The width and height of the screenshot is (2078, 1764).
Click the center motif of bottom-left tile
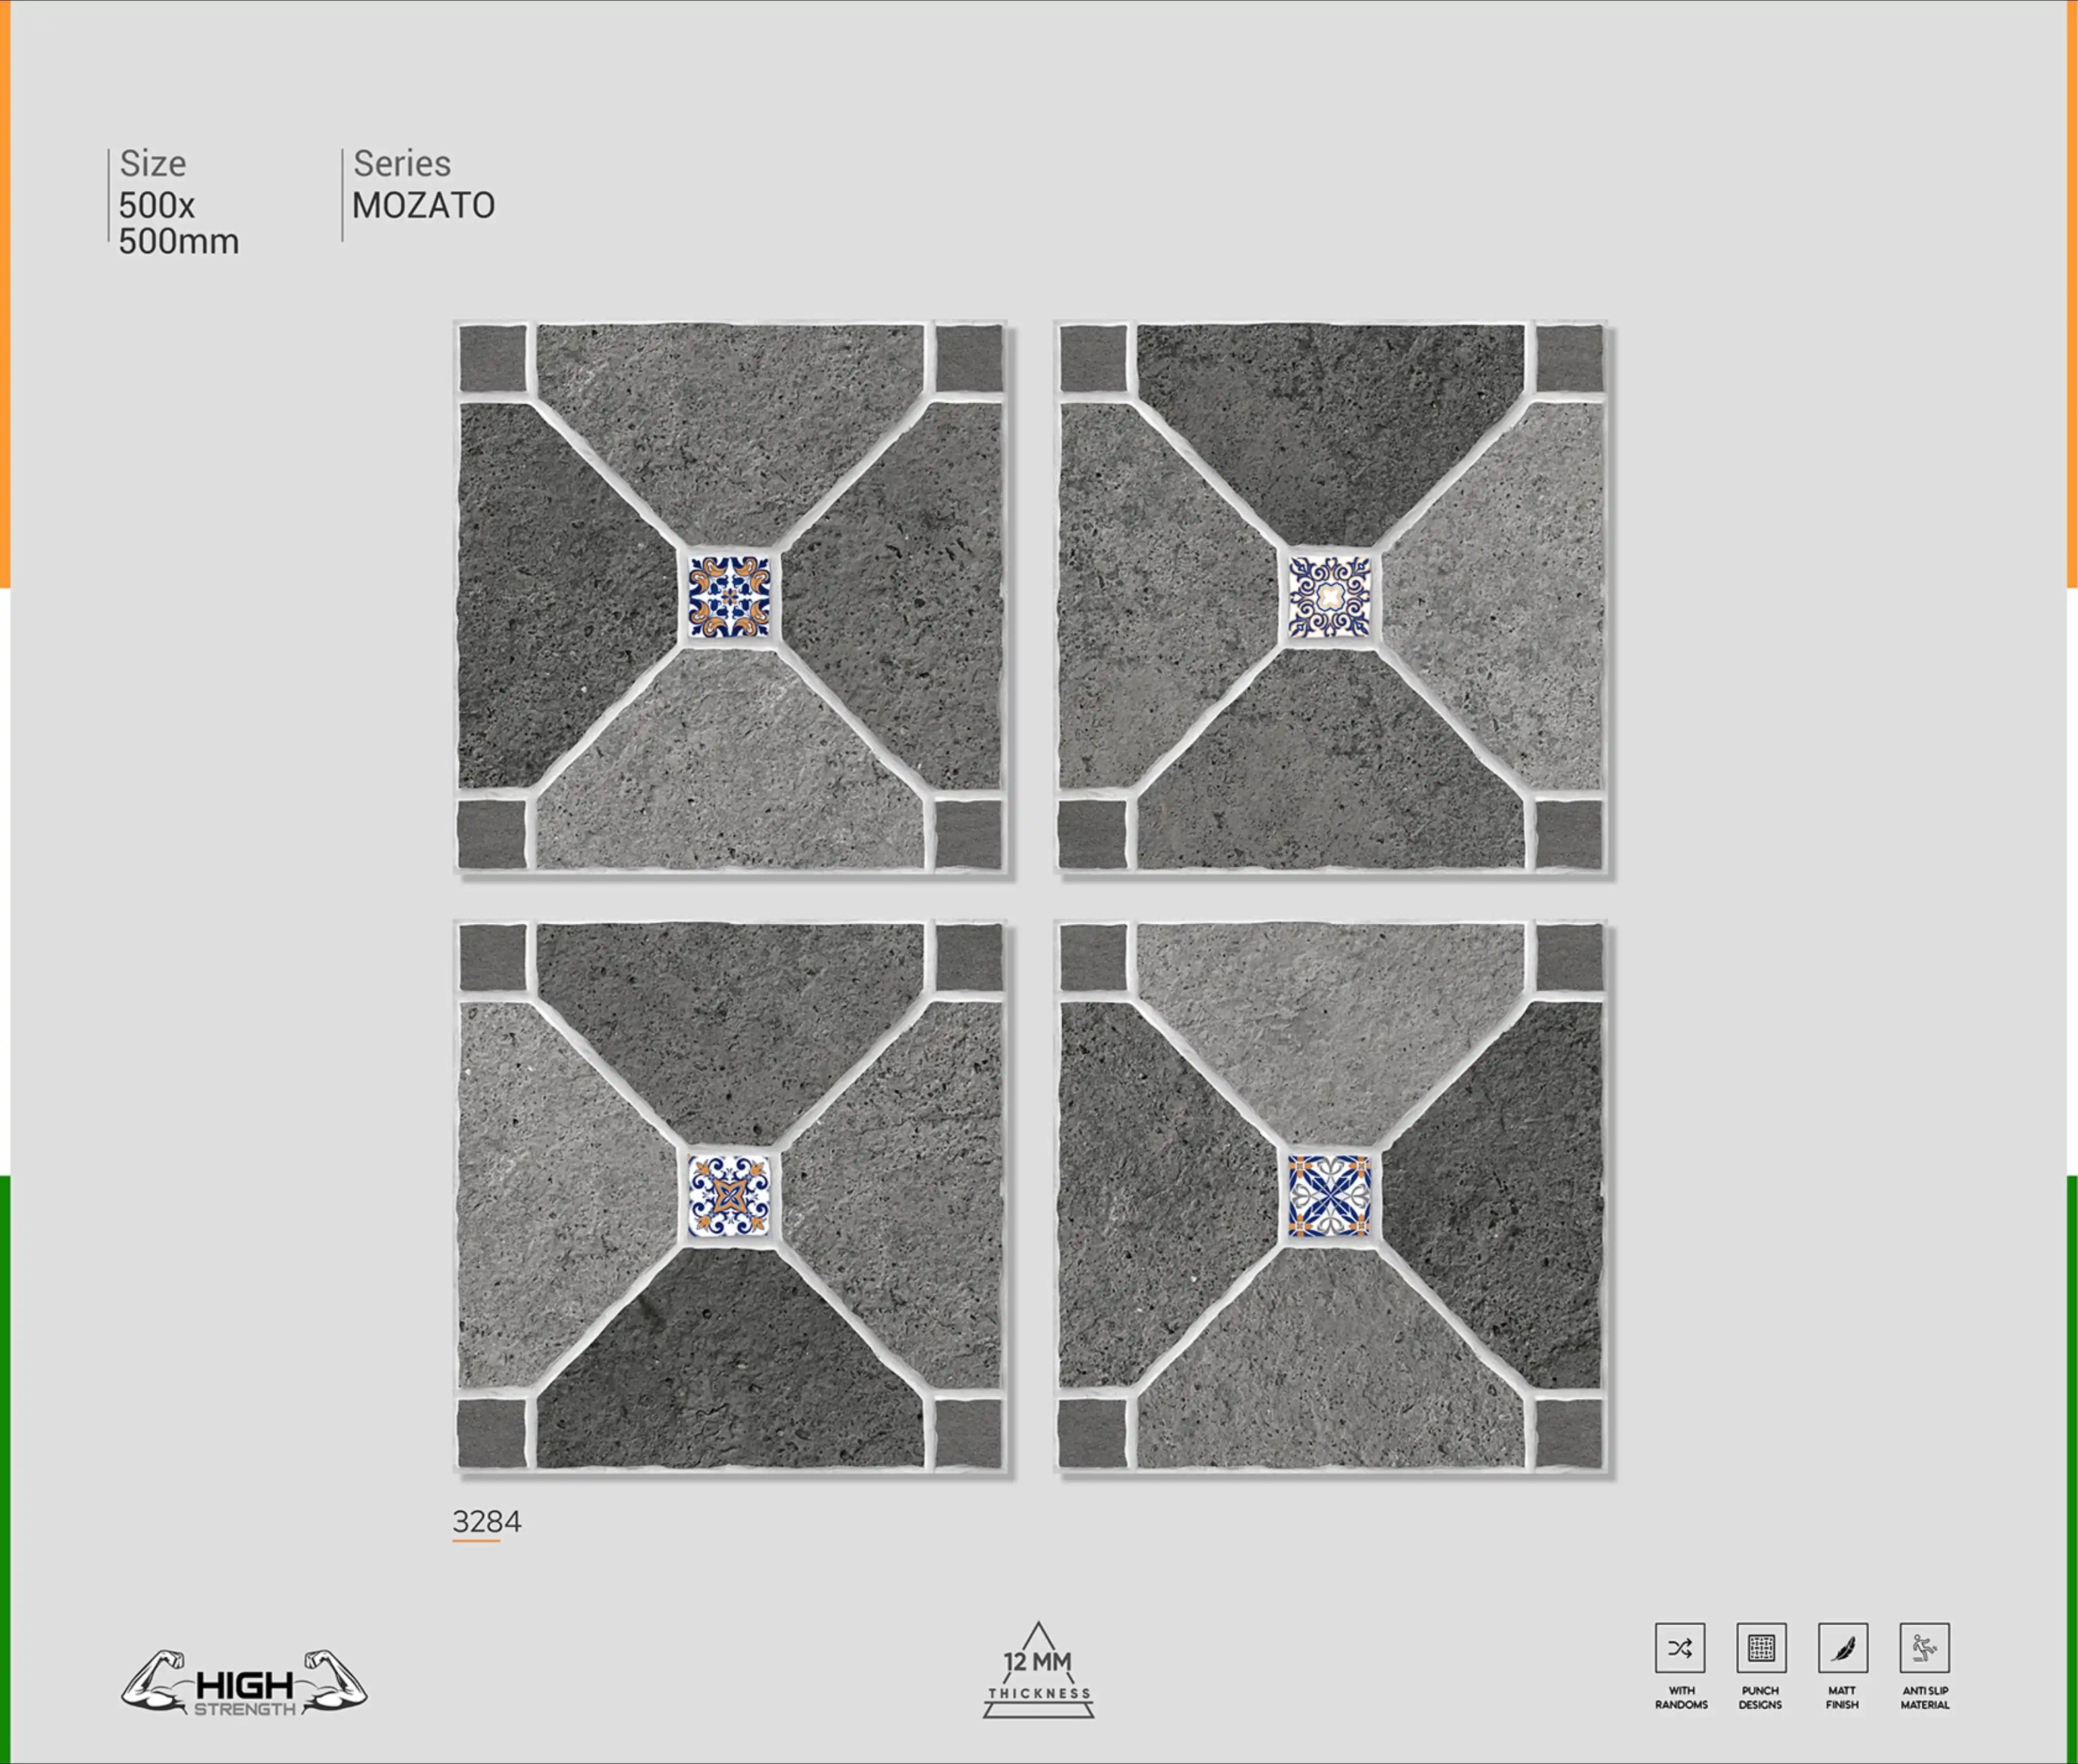[x=730, y=1196]
